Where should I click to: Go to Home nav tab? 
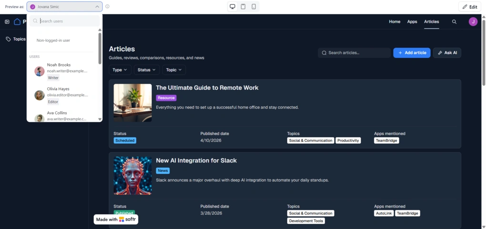pyautogui.click(x=395, y=22)
